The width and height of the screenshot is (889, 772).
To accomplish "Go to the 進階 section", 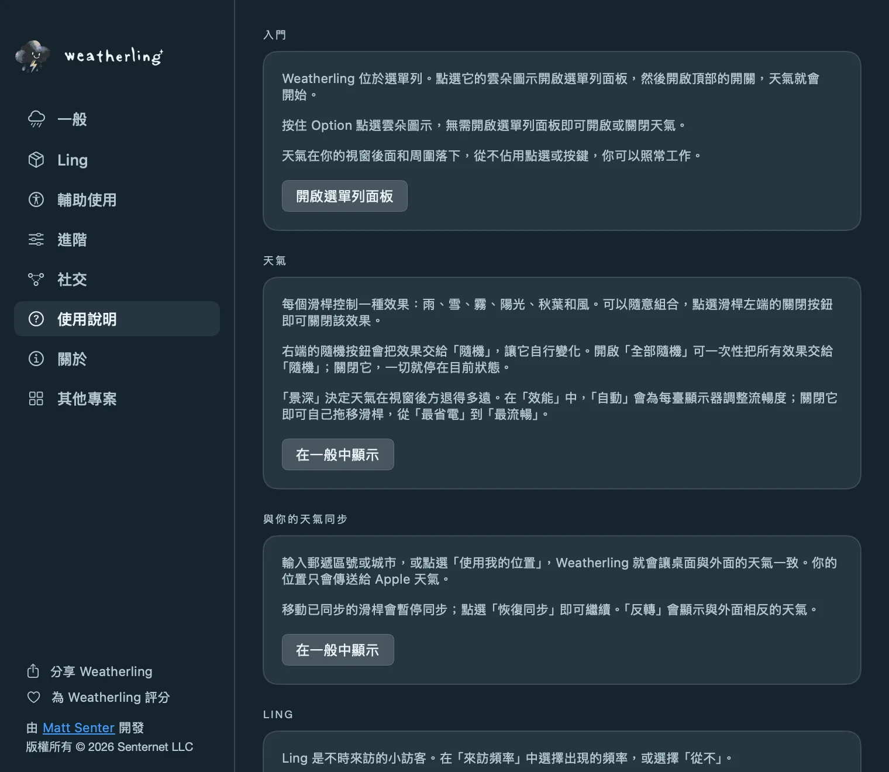I will [x=117, y=239].
